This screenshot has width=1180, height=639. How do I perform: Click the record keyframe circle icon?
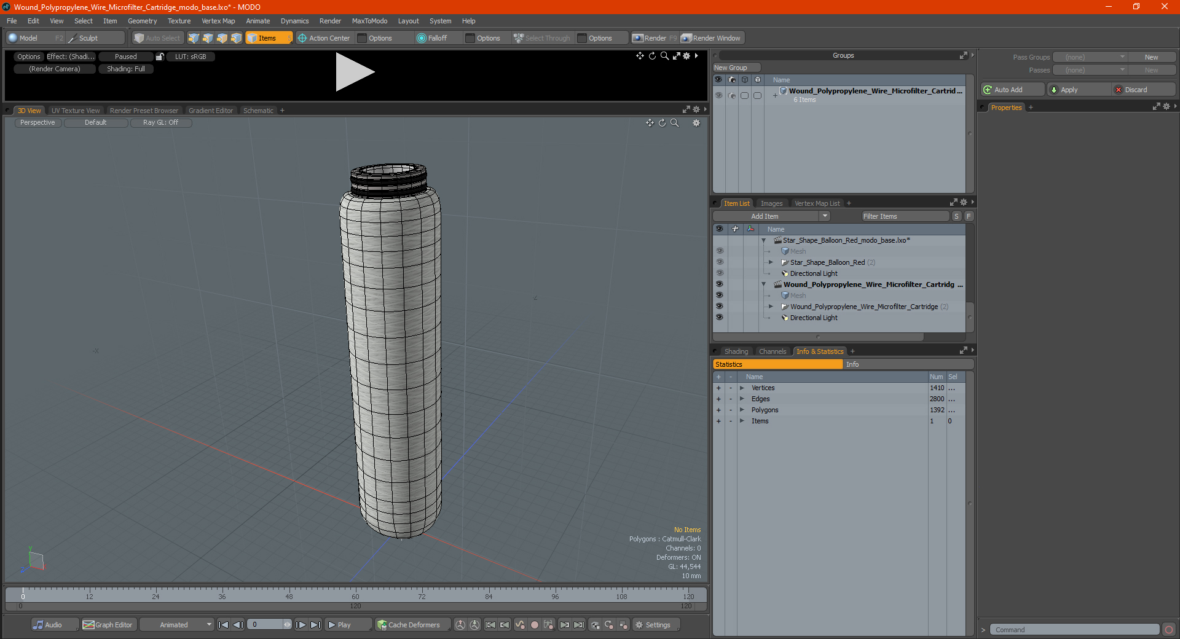(534, 625)
